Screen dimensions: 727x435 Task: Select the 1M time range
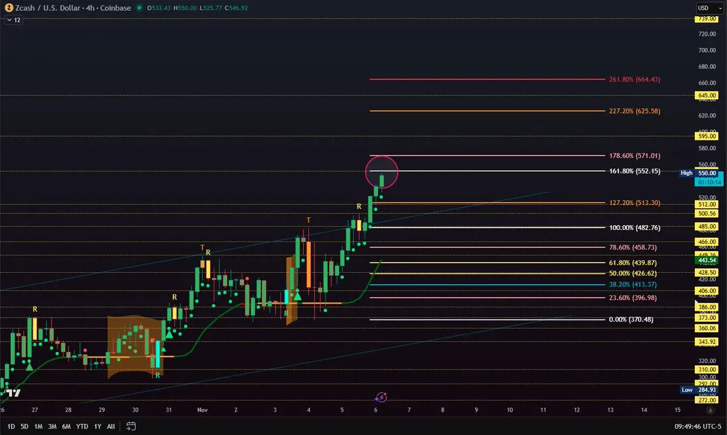38,427
